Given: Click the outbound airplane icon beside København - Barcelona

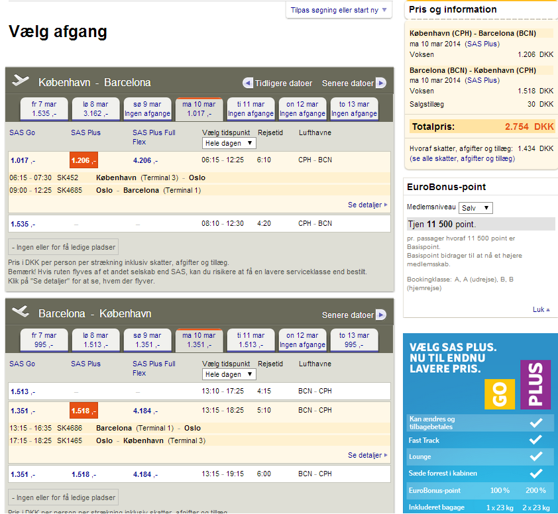Looking at the screenshot, I should tap(21, 81).
